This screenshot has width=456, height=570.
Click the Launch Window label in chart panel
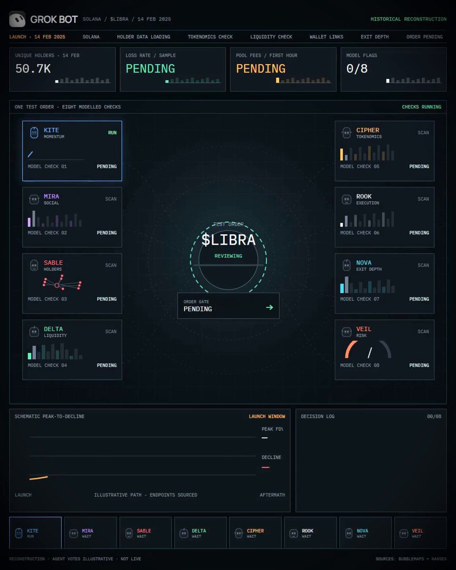267,417
